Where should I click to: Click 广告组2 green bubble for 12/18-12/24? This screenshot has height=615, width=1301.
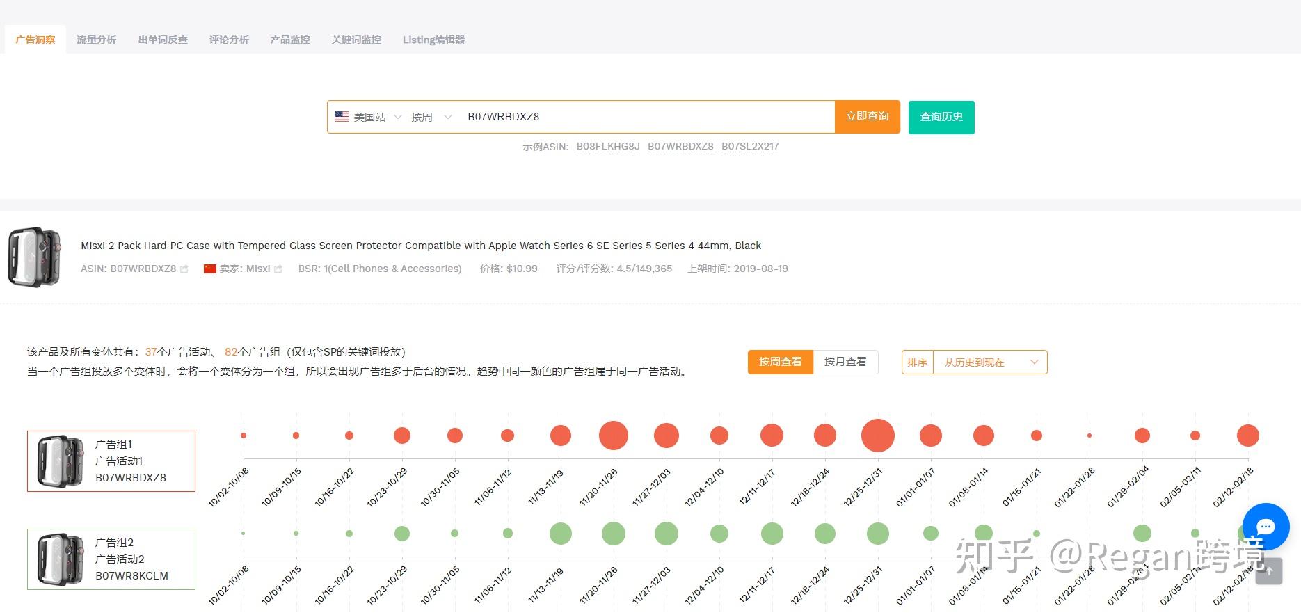tap(825, 534)
